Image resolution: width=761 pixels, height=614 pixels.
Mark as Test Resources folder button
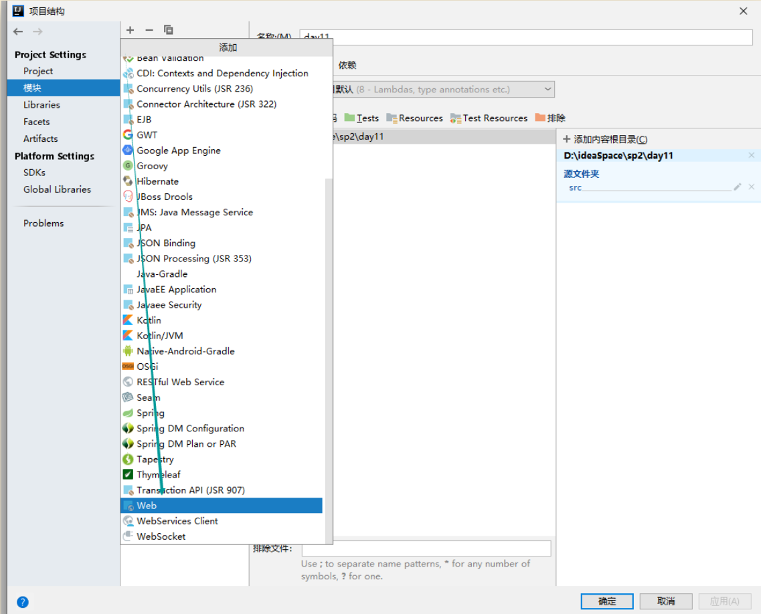coord(489,118)
